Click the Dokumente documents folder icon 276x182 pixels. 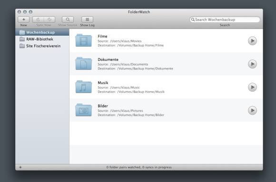click(84, 64)
